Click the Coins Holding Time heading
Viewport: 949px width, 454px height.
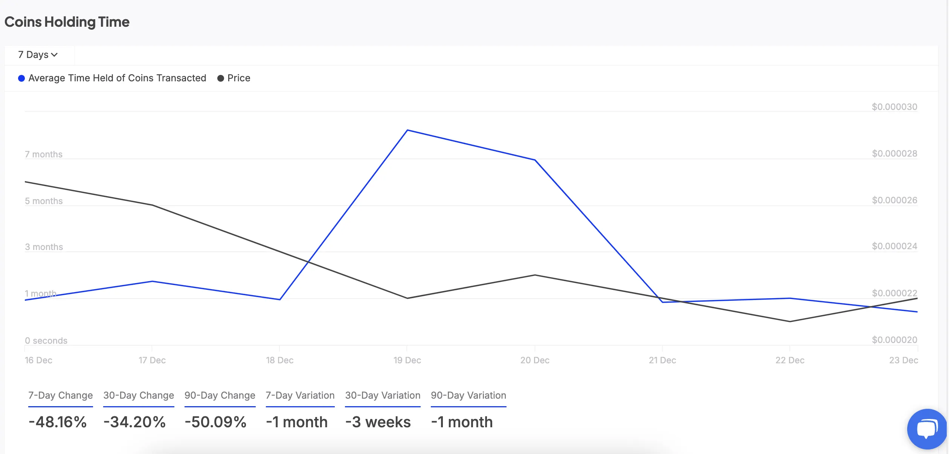click(67, 22)
